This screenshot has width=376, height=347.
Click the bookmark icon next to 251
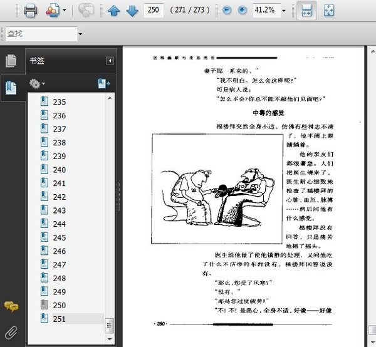(44, 318)
